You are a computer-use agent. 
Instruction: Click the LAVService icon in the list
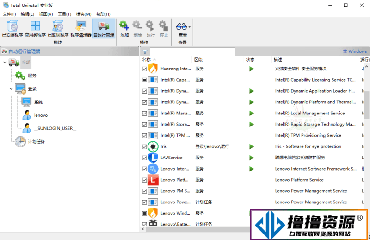(153, 158)
